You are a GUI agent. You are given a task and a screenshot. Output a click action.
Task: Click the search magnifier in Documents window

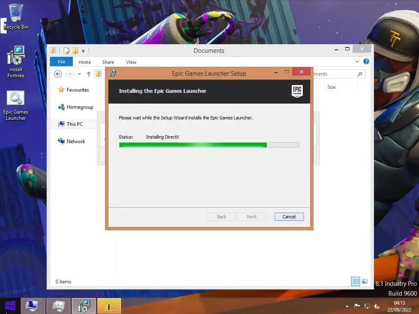(x=360, y=74)
